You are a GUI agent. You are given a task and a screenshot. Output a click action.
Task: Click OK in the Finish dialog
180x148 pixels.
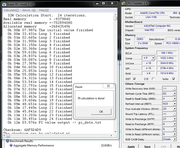(101, 111)
